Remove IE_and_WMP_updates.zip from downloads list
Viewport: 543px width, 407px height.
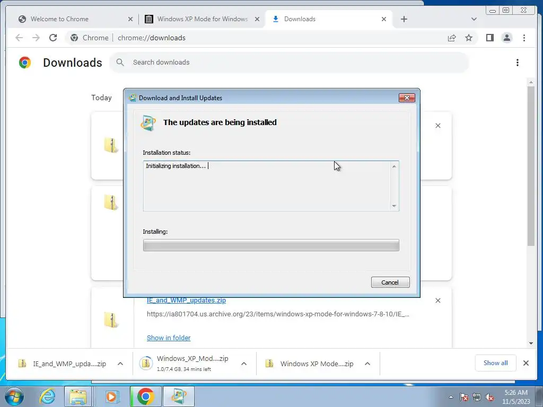pos(437,300)
